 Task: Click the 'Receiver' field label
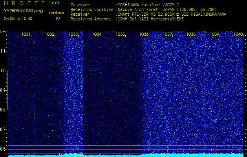pyautogui.click(x=80, y=15)
